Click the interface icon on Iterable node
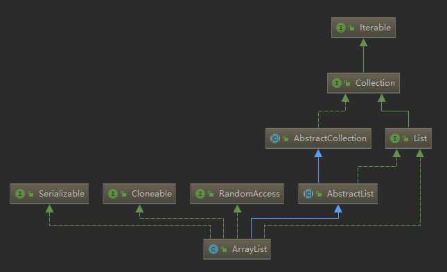The width and height of the screenshot is (447, 272). point(341,28)
